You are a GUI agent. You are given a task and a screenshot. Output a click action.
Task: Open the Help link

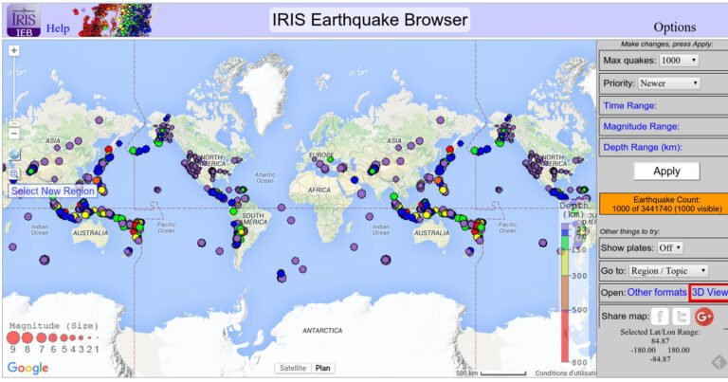point(58,29)
